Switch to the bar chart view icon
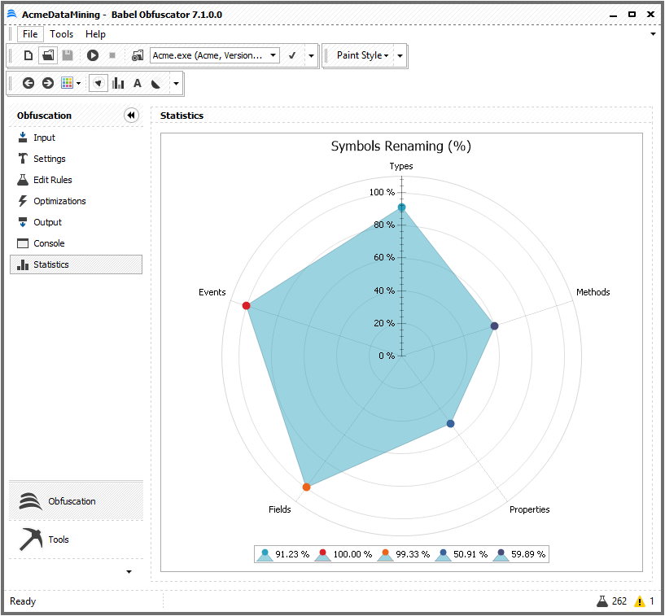665x616 pixels. (118, 83)
